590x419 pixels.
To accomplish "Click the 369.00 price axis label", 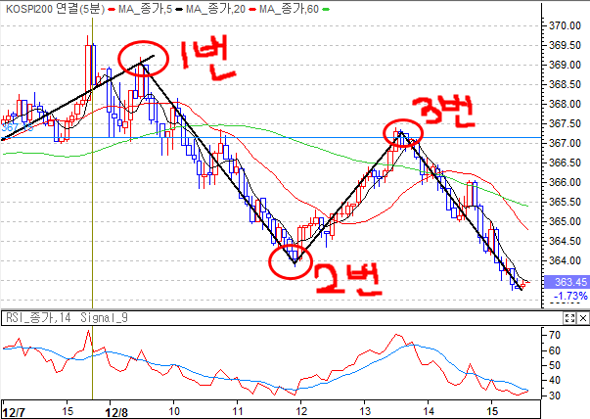I will click(x=565, y=65).
